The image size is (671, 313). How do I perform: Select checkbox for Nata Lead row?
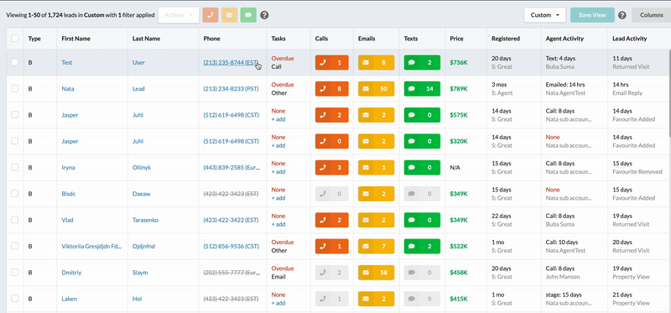click(x=15, y=88)
